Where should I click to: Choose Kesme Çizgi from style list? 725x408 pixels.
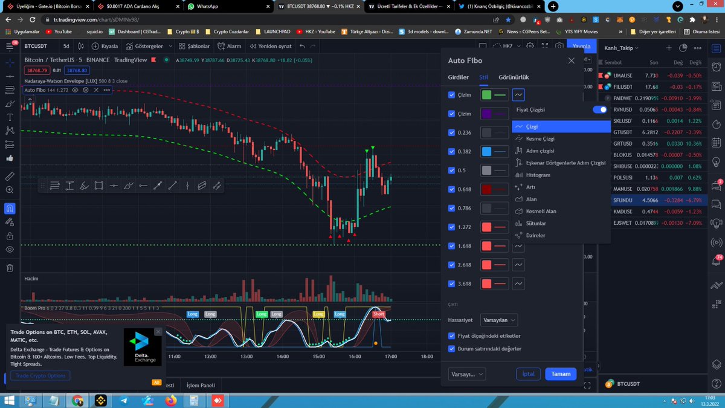tap(561, 138)
